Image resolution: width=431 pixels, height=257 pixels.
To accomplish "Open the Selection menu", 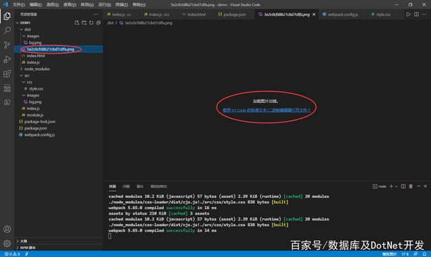I will 53,5.
